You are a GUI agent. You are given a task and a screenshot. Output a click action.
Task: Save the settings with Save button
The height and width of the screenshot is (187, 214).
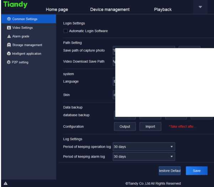(x=197, y=171)
